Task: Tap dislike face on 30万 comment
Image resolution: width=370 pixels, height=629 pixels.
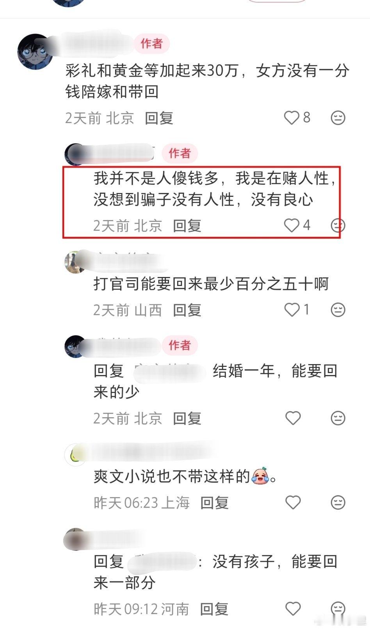Action: point(338,118)
